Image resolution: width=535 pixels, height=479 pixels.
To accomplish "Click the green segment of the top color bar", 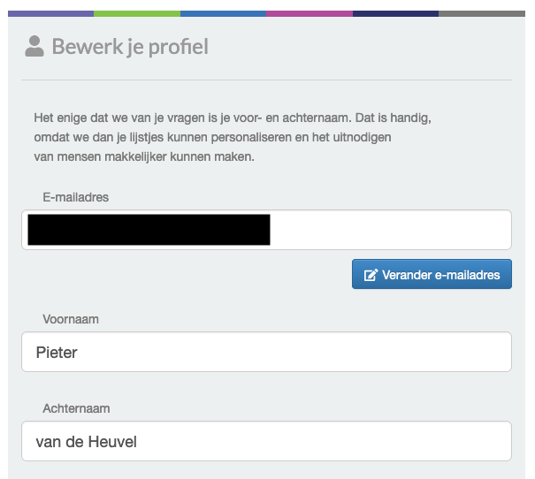I will coord(137,14).
